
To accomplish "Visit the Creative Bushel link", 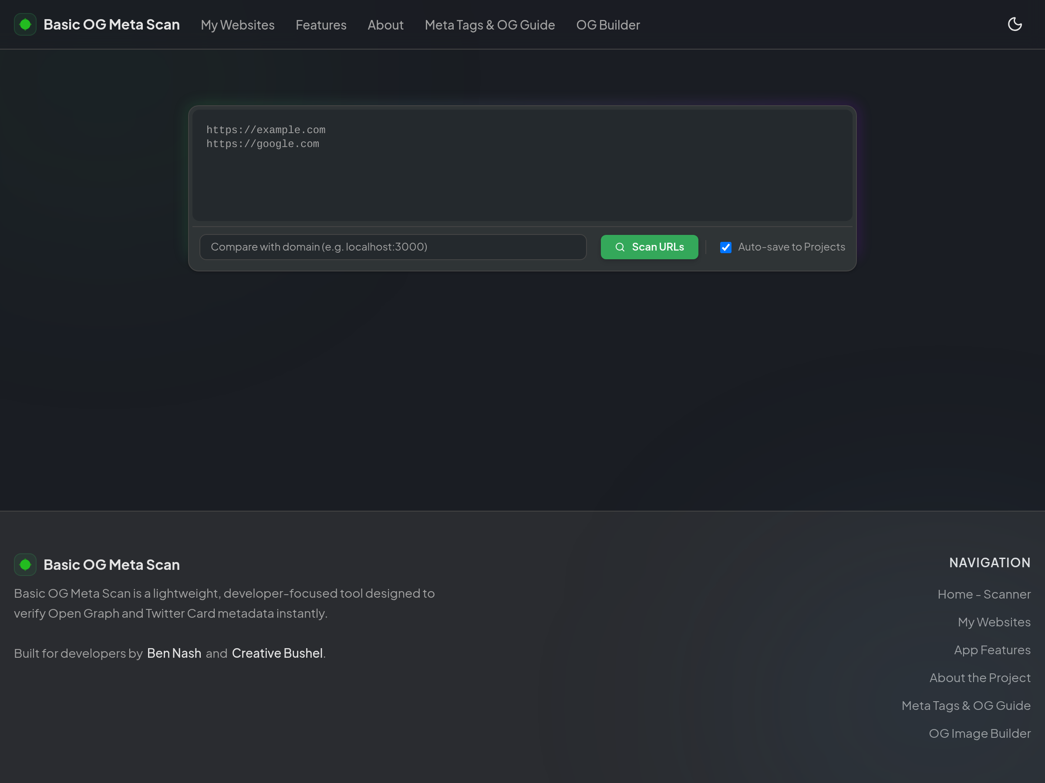I will pos(277,653).
